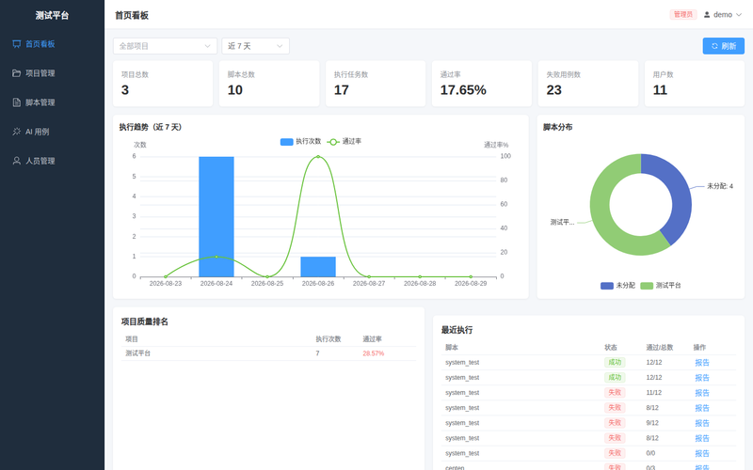753x470 pixels.
Task: Toggle 通过率 line series in chart legend
Action: 344,142
